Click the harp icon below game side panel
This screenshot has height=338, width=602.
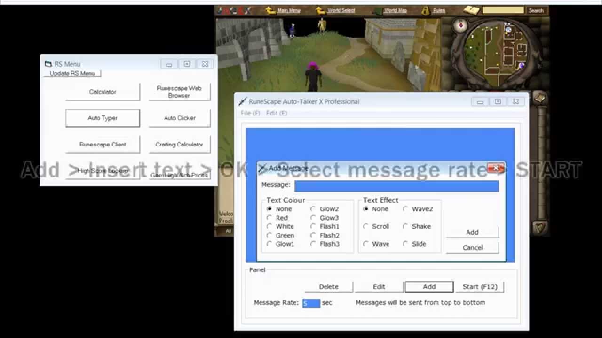click(539, 228)
